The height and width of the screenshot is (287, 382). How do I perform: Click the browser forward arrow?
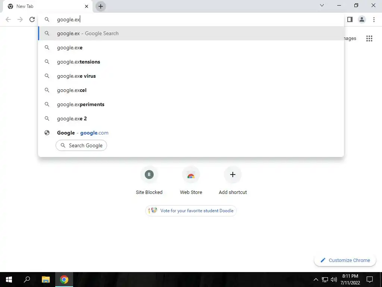(x=20, y=19)
